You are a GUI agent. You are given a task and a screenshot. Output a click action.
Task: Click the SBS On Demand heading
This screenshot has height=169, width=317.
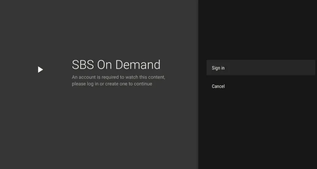(116, 65)
